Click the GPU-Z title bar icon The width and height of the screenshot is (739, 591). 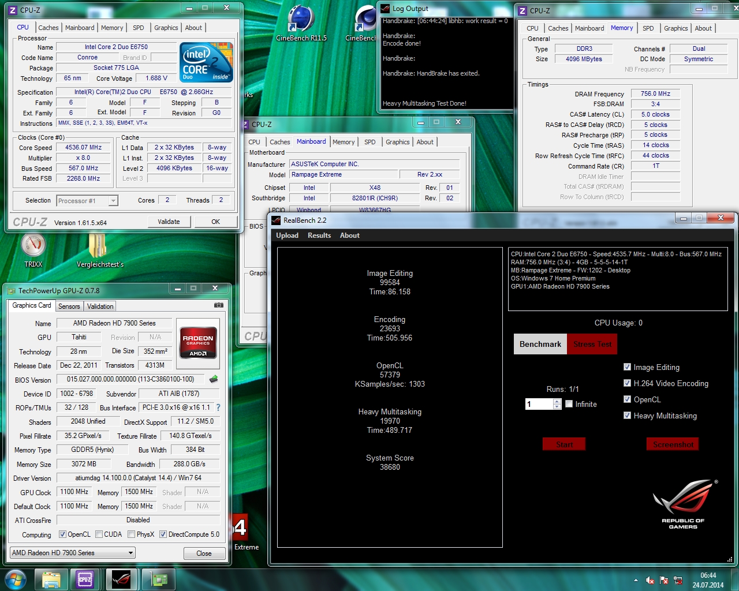click(12, 290)
